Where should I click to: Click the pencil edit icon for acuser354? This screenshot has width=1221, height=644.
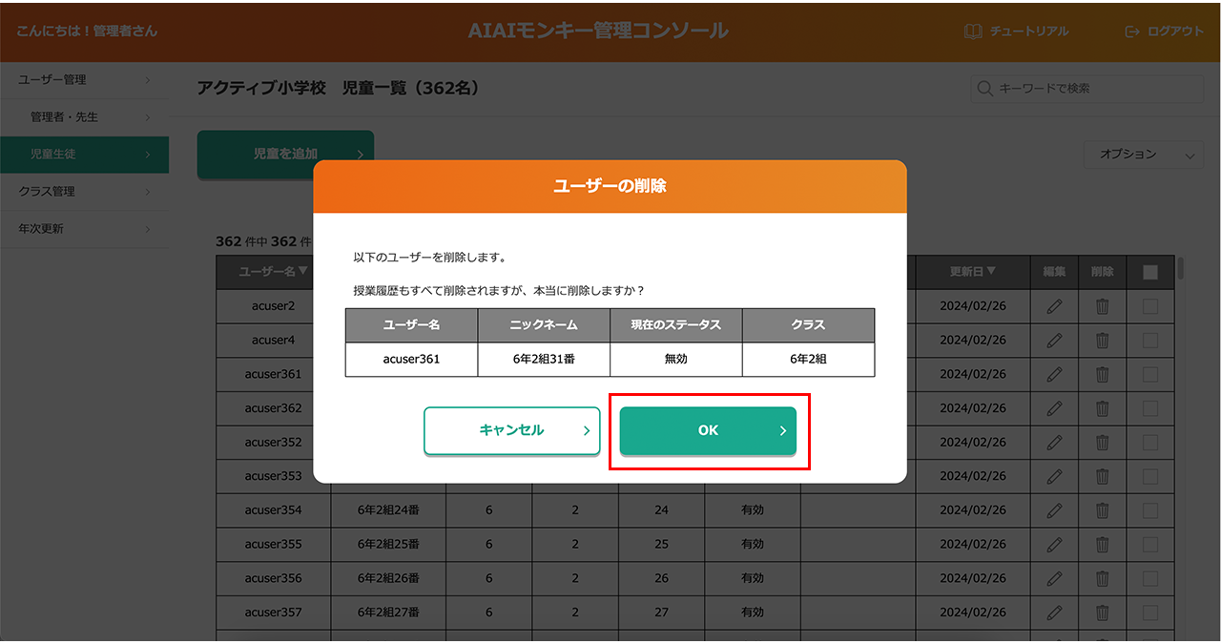click(x=1054, y=510)
